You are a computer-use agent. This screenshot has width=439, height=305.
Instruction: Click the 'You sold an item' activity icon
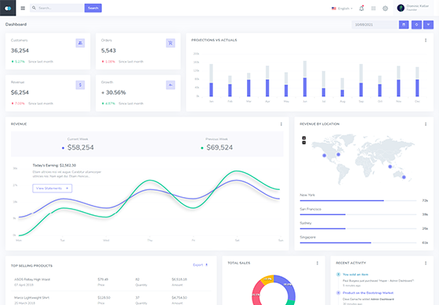click(338, 274)
